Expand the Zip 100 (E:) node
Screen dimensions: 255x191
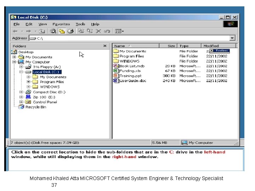point(21,97)
